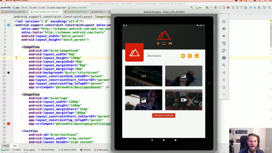Viewport: 272px width, 153px height.
Task: Tap the video camera tile thumbnail
Action: (184, 100)
